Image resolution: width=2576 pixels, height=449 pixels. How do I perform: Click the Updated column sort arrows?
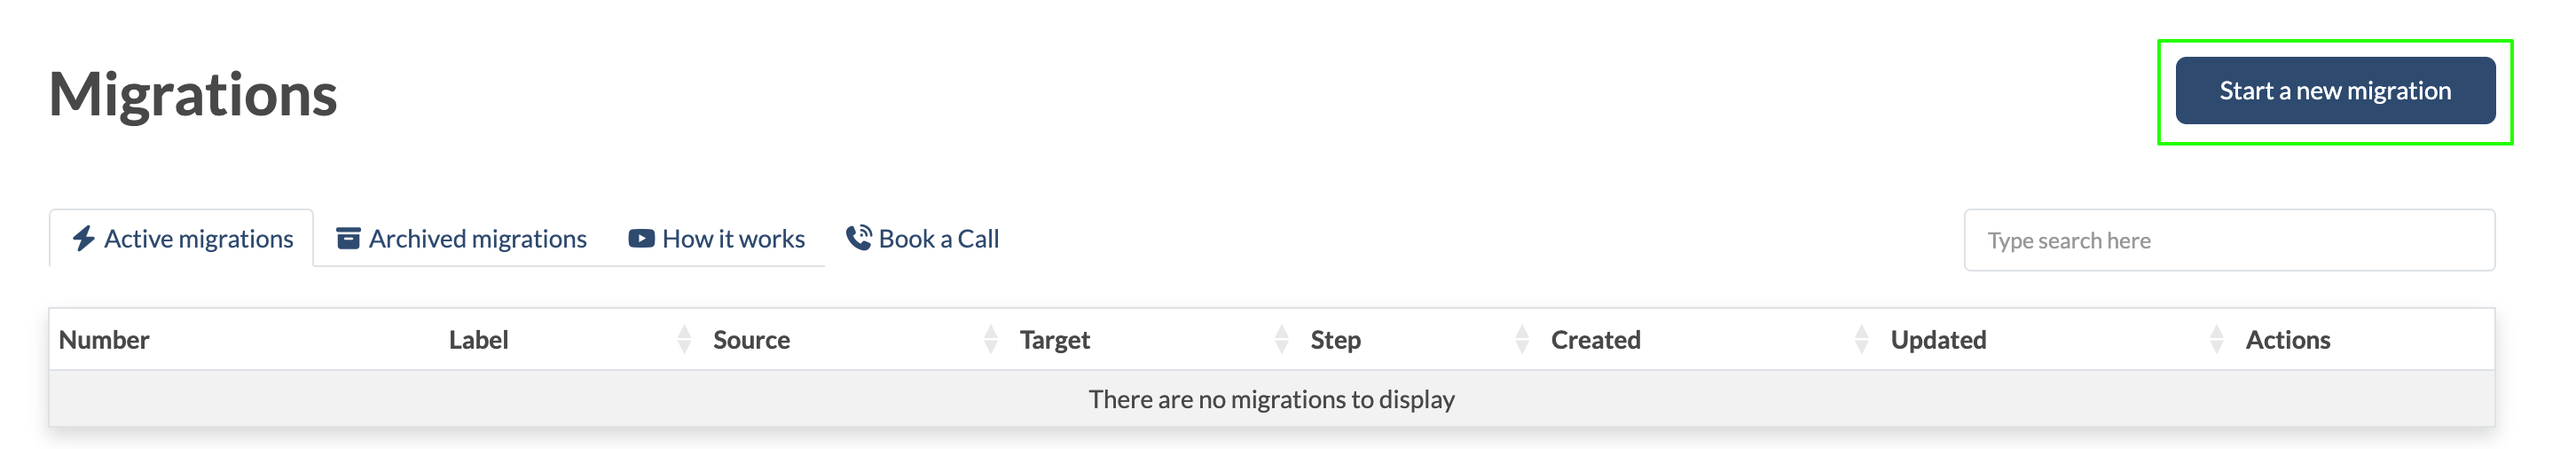[x=2216, y=340]
